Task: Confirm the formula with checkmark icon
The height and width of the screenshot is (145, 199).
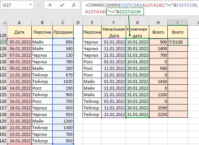Action: point(62,5)
